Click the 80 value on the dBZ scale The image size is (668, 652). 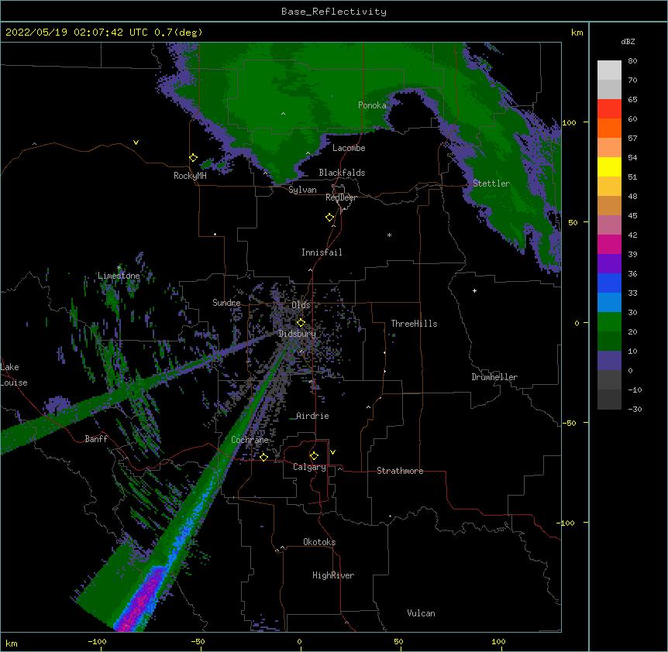(x=632, y=61)
